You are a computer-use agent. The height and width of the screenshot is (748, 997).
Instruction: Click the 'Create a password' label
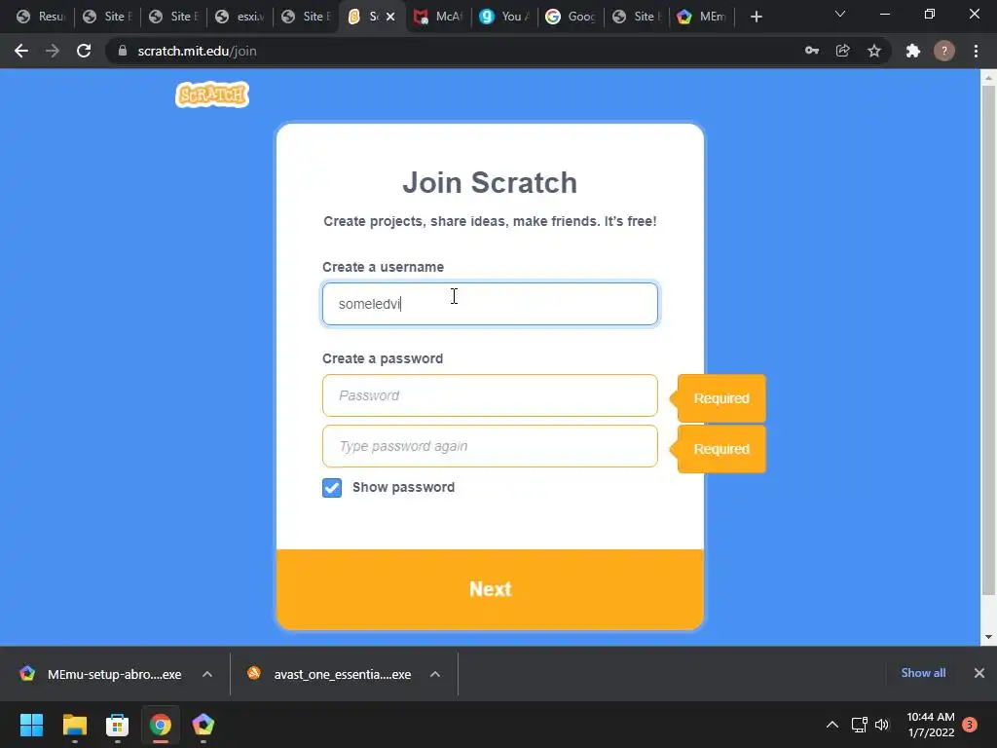pos(382,358)
